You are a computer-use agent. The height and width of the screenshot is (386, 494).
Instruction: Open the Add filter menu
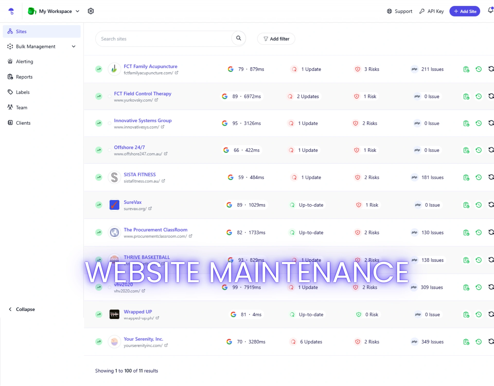pyautogui.click(x=276, y=39)
